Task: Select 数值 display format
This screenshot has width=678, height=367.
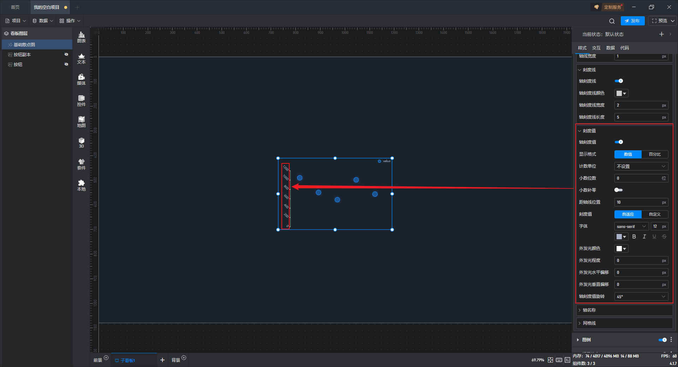Action: [628, 154]
